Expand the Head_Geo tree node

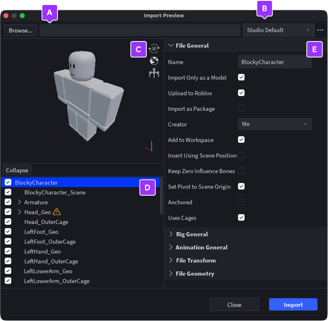(19, 212)
